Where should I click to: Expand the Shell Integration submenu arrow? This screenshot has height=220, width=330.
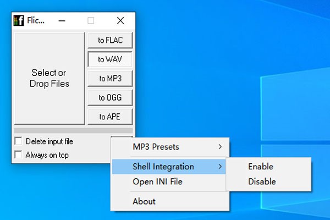click(x=220, y=167)
